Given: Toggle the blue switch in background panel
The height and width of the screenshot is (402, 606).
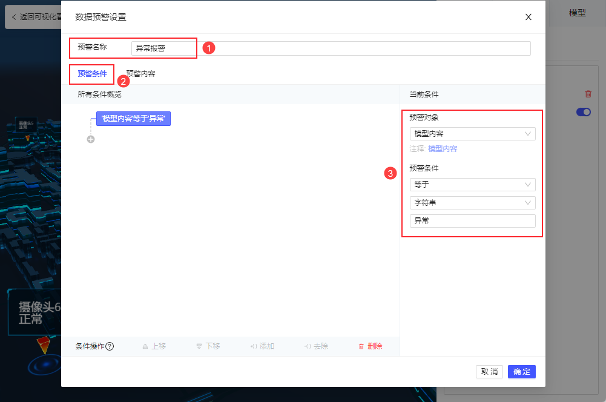Looking at the screenshot, I should point(584,112).
